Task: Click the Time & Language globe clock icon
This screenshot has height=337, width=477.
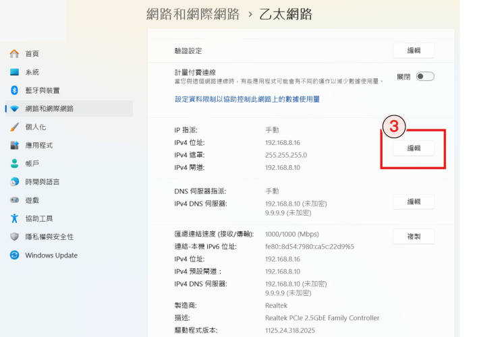Action: click(14, 182)
